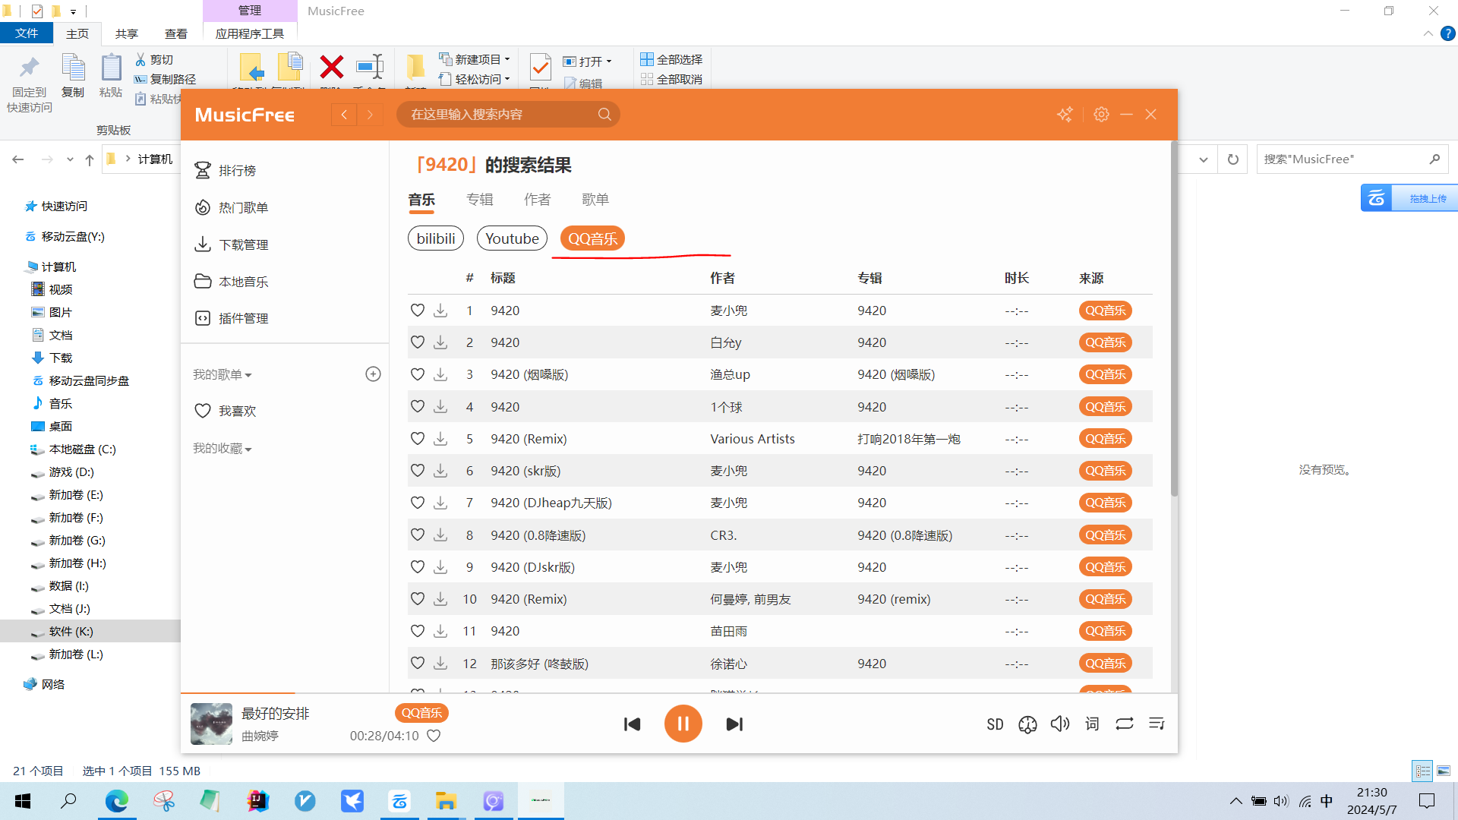Screen dimensions: 1458x820
Task: Like the playing song 最好的安排
Action: [434, 736]
